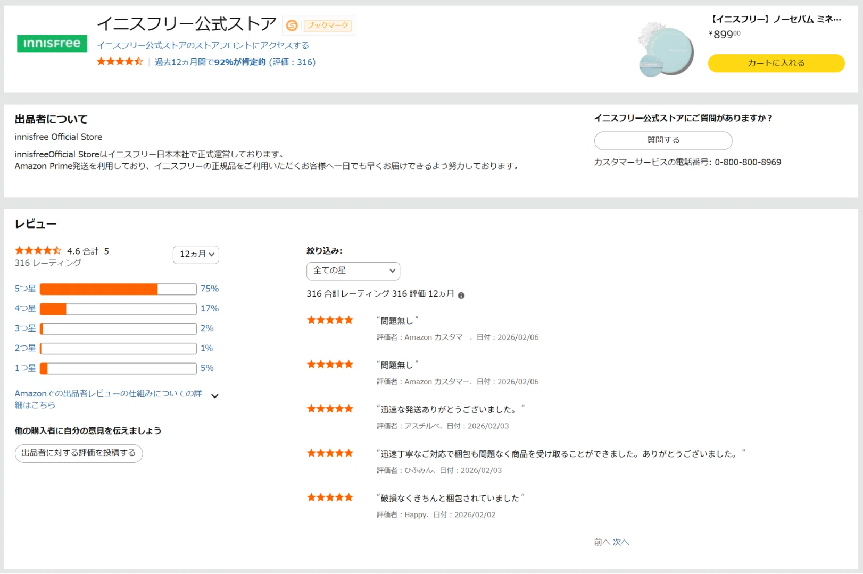Image resolution: width=863 pixels, height=574 pixels.
Task: Click the innisfree Official Store name text
Action: [x=59, y=137]
